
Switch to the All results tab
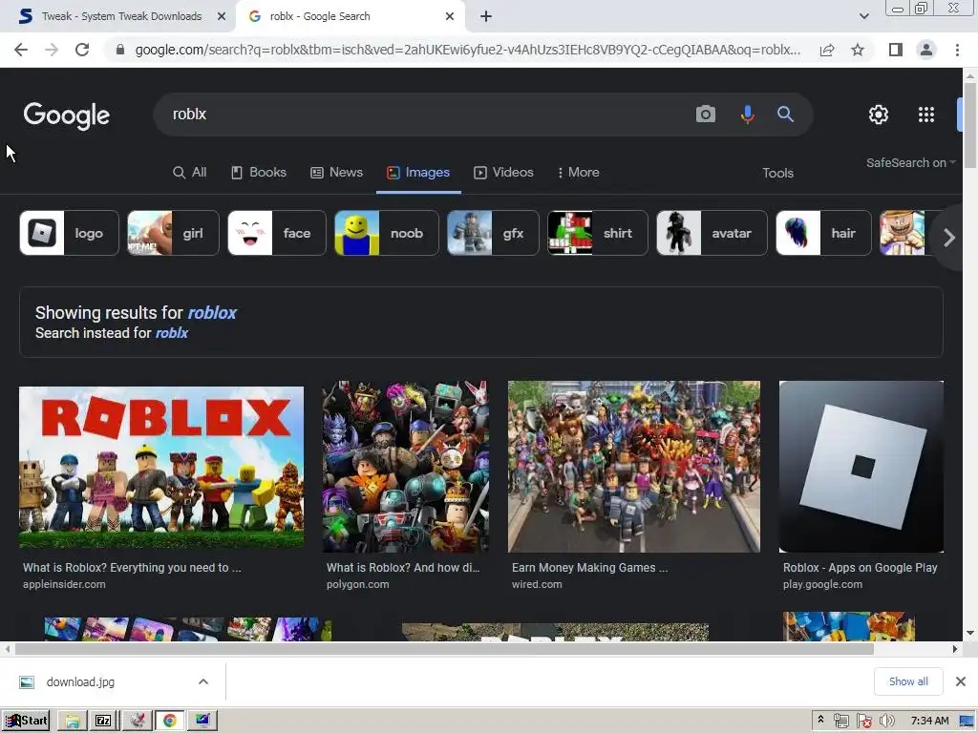tap(190, 173)
